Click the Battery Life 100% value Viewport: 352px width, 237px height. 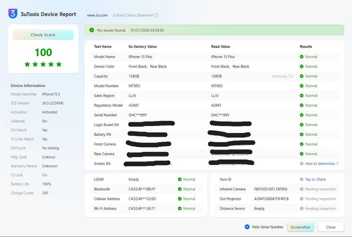[x=47, y=184]
